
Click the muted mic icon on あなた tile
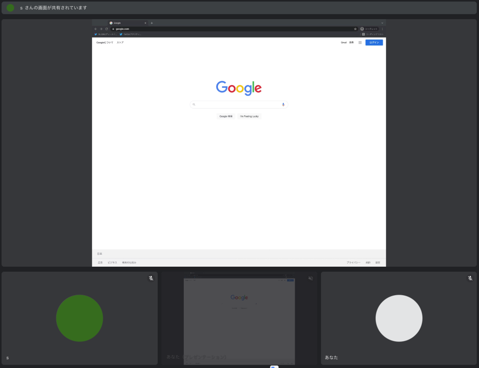[x=470, y=278]
